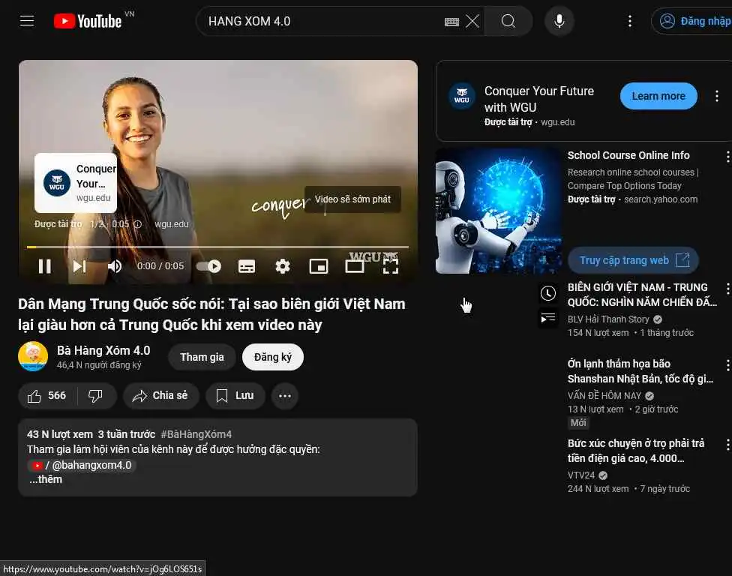Open Bà Hàng Xóm 4.0 channel name
This screenshot has height=576, width=732.
tap(103, 350)
